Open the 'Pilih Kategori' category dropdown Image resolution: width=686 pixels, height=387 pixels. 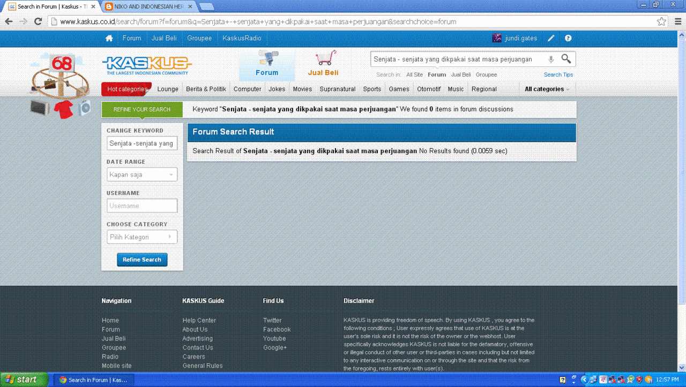142,237
